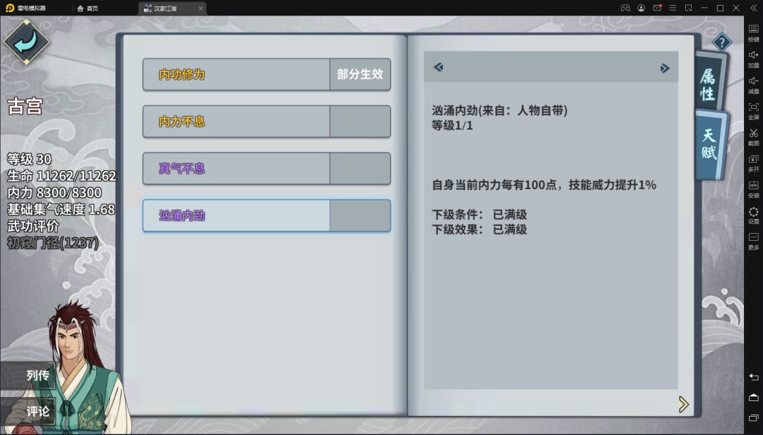Click the Android back button in sidebar
This screenshot has height=435, width=763.
point(753,377)
